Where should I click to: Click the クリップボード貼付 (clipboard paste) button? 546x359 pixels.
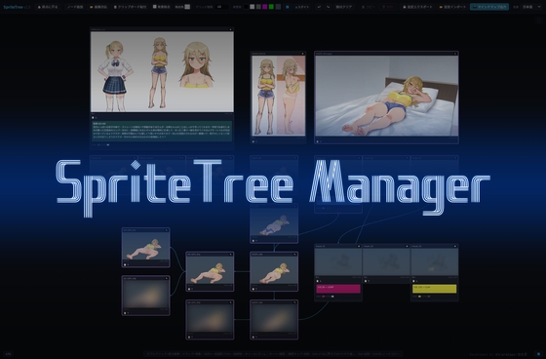click(130, 7)
